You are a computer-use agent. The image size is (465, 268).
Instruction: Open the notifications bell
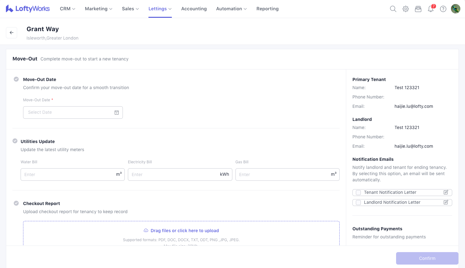pos(431,9)
